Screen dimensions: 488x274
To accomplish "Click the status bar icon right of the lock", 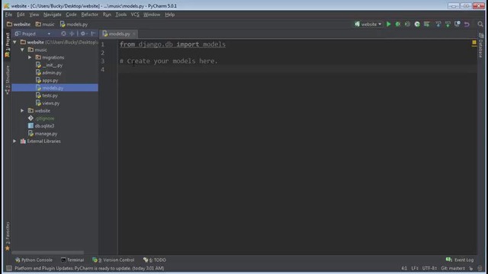I will click(x=480, y=268).
